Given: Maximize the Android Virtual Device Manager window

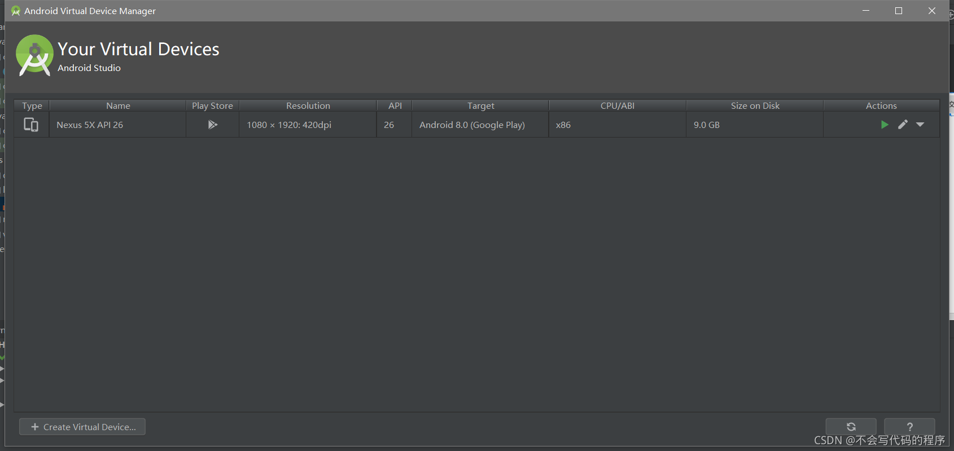Looking at the screenshot, I should point(899,11).
